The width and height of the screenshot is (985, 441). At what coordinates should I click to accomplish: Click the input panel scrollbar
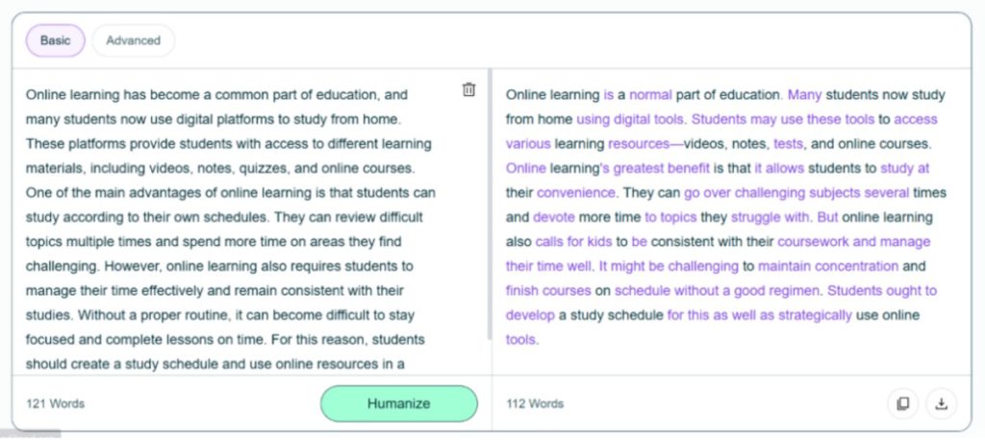(490, 204)
